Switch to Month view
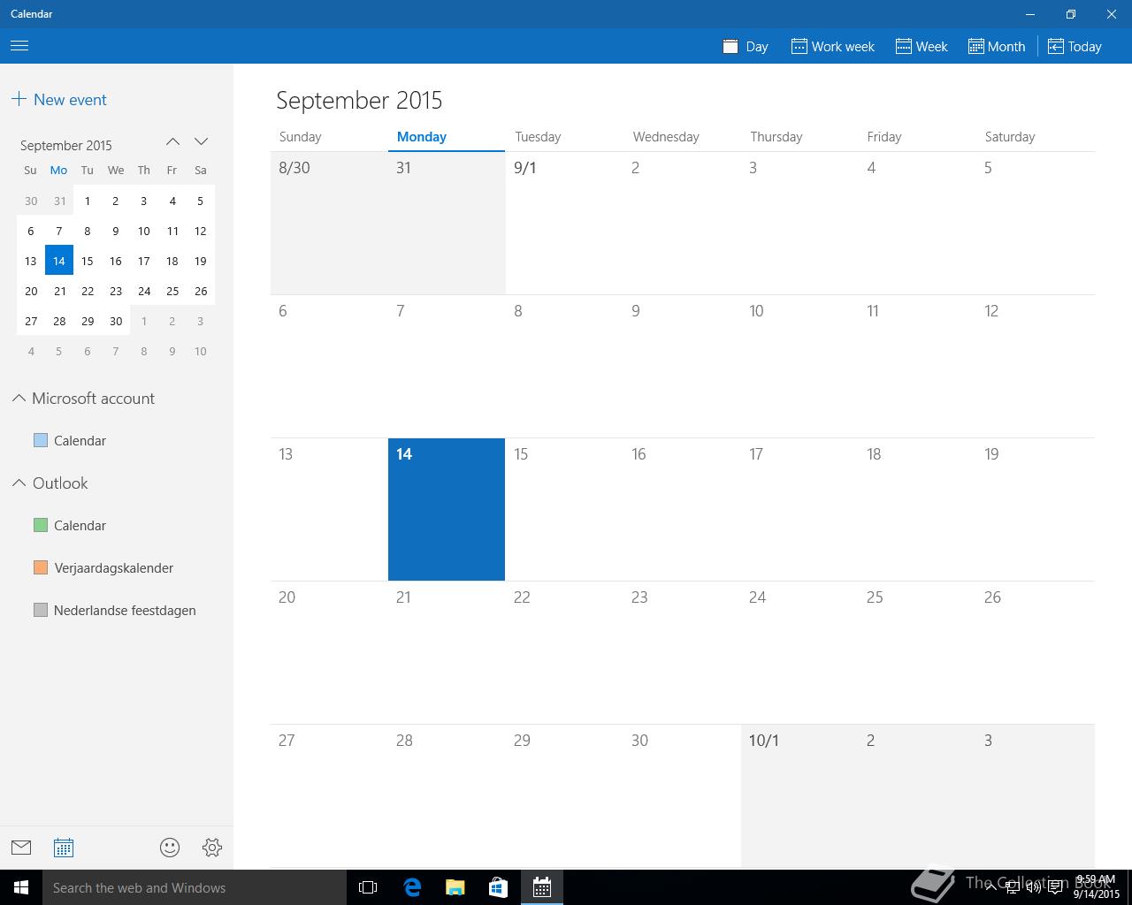 tap(997, 47)
